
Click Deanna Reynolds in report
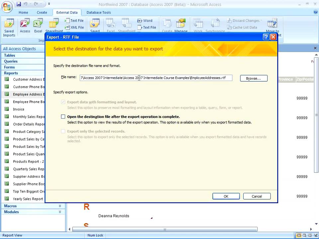[x=114, y=216]
